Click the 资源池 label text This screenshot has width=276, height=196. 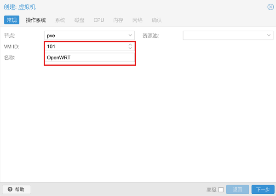pyautogui.click(x=151, y=36)
